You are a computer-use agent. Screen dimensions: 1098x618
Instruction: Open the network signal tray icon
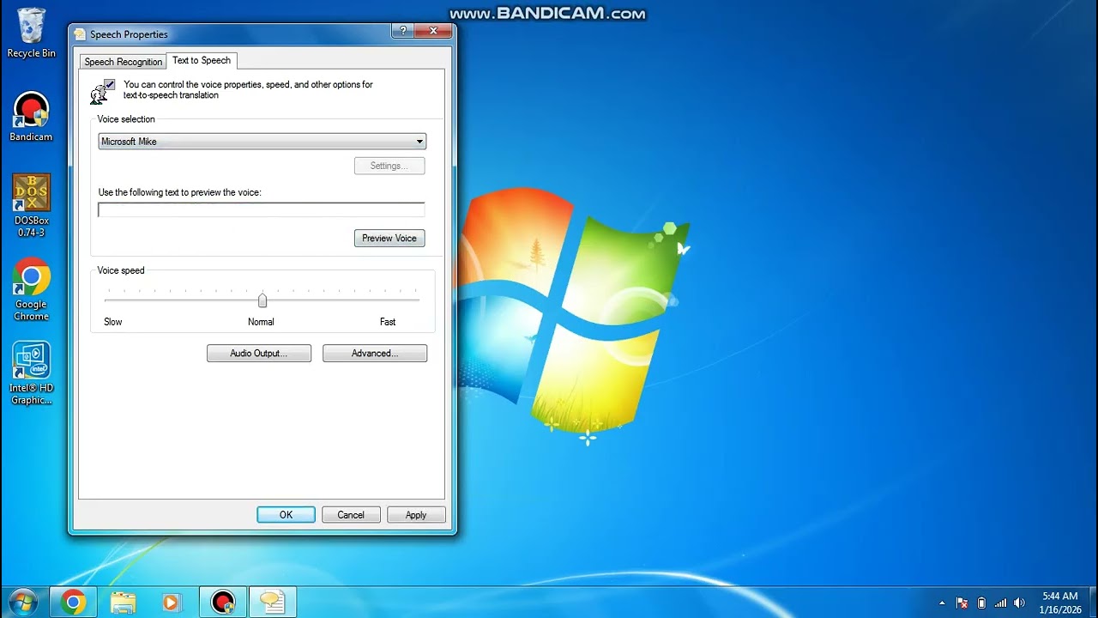[1000, 603]
